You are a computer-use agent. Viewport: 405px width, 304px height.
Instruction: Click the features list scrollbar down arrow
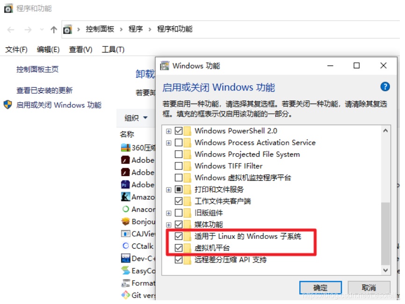click(x=385, y=270)
